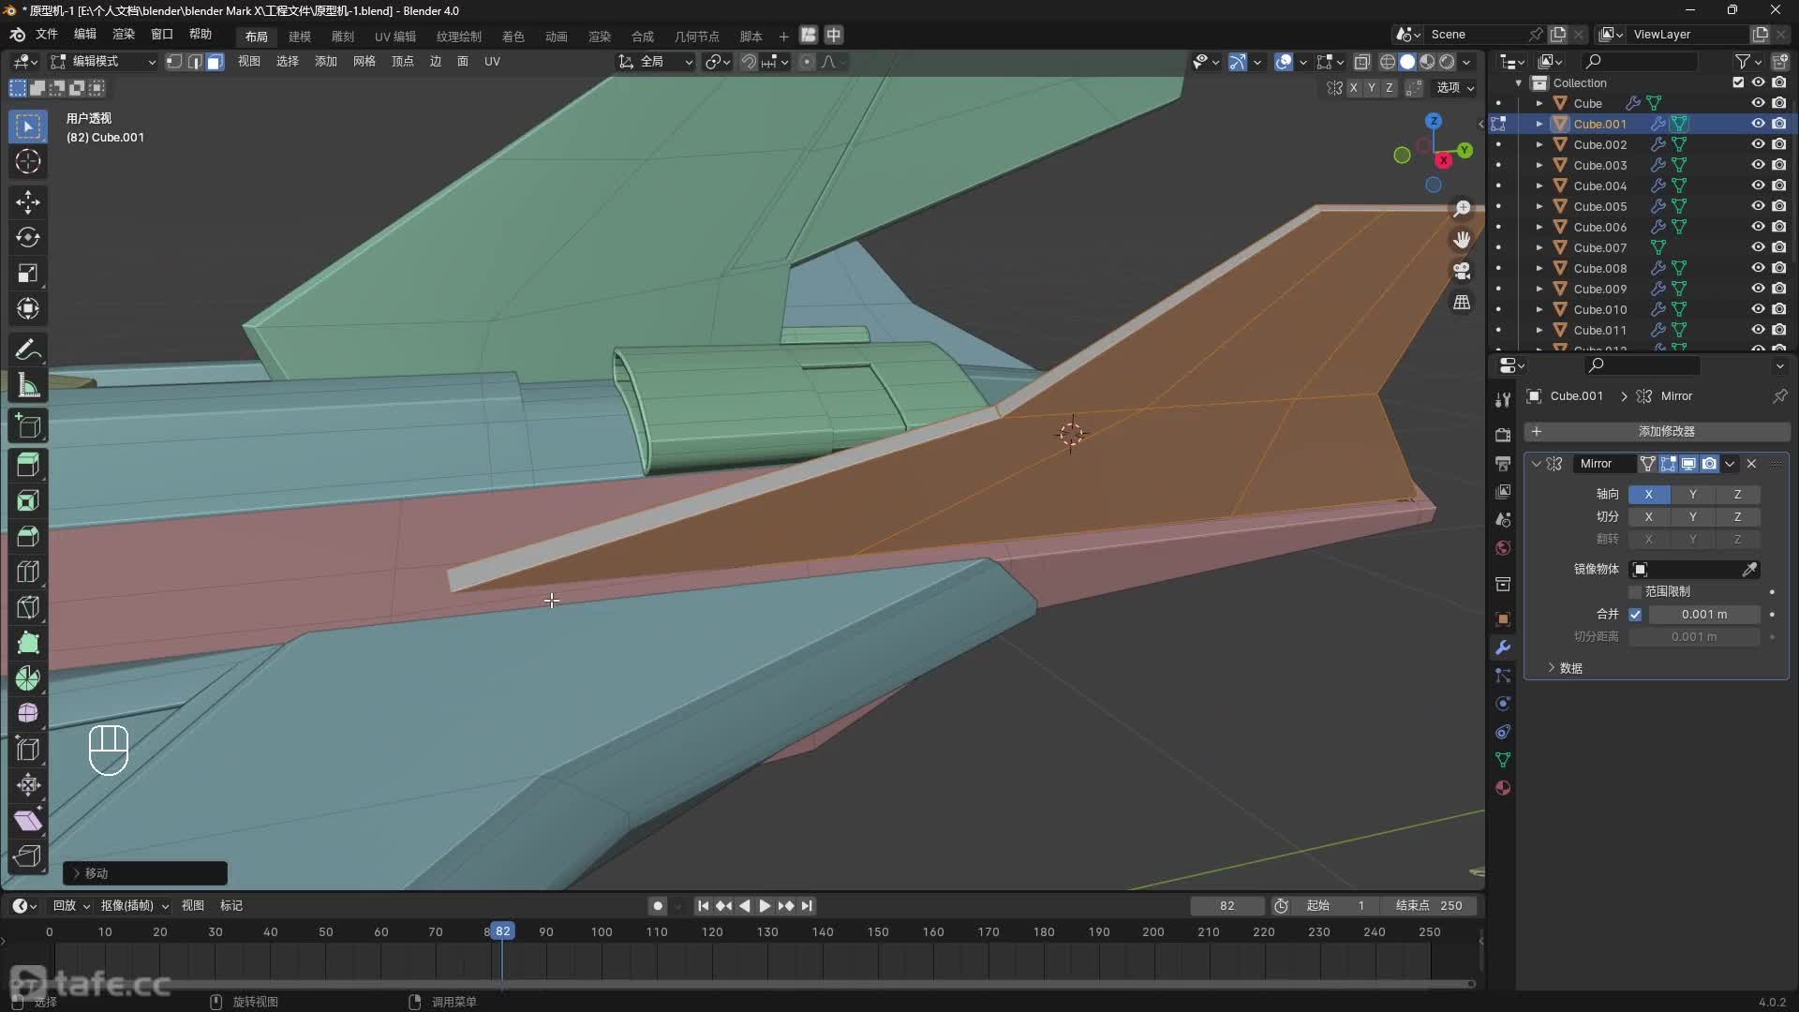Select the Spin tool
1799x1012 pixels.
(28, 678)
